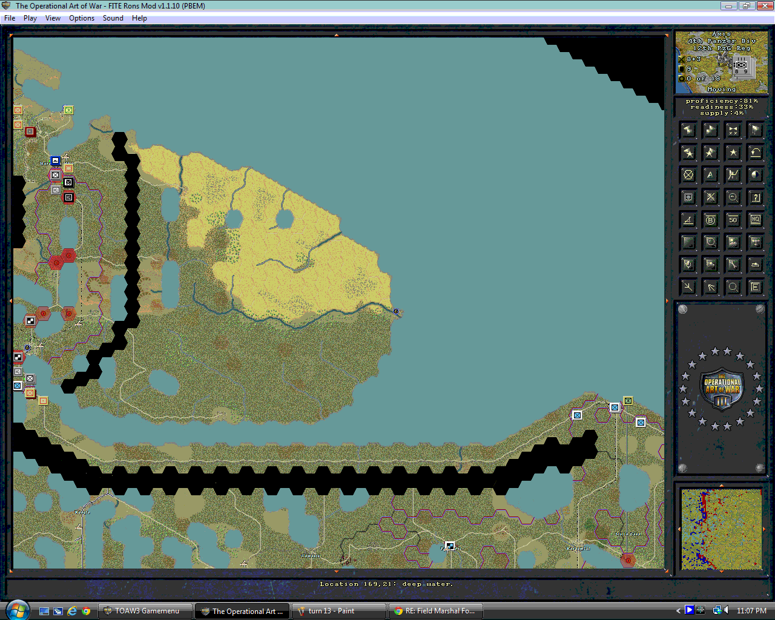Image resolution: width=775 pixels, height=620 pixels.
Task: Click the '12th PzG Reg' unit name
Action: pyautogui.click(x=722, y=48)
